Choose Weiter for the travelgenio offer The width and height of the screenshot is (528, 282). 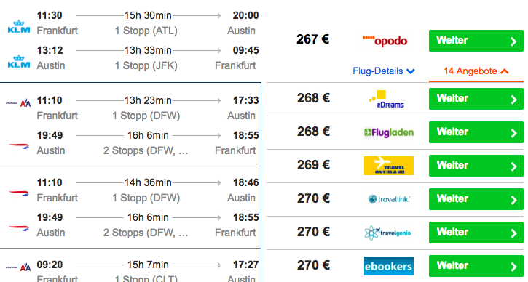[476, 233]
